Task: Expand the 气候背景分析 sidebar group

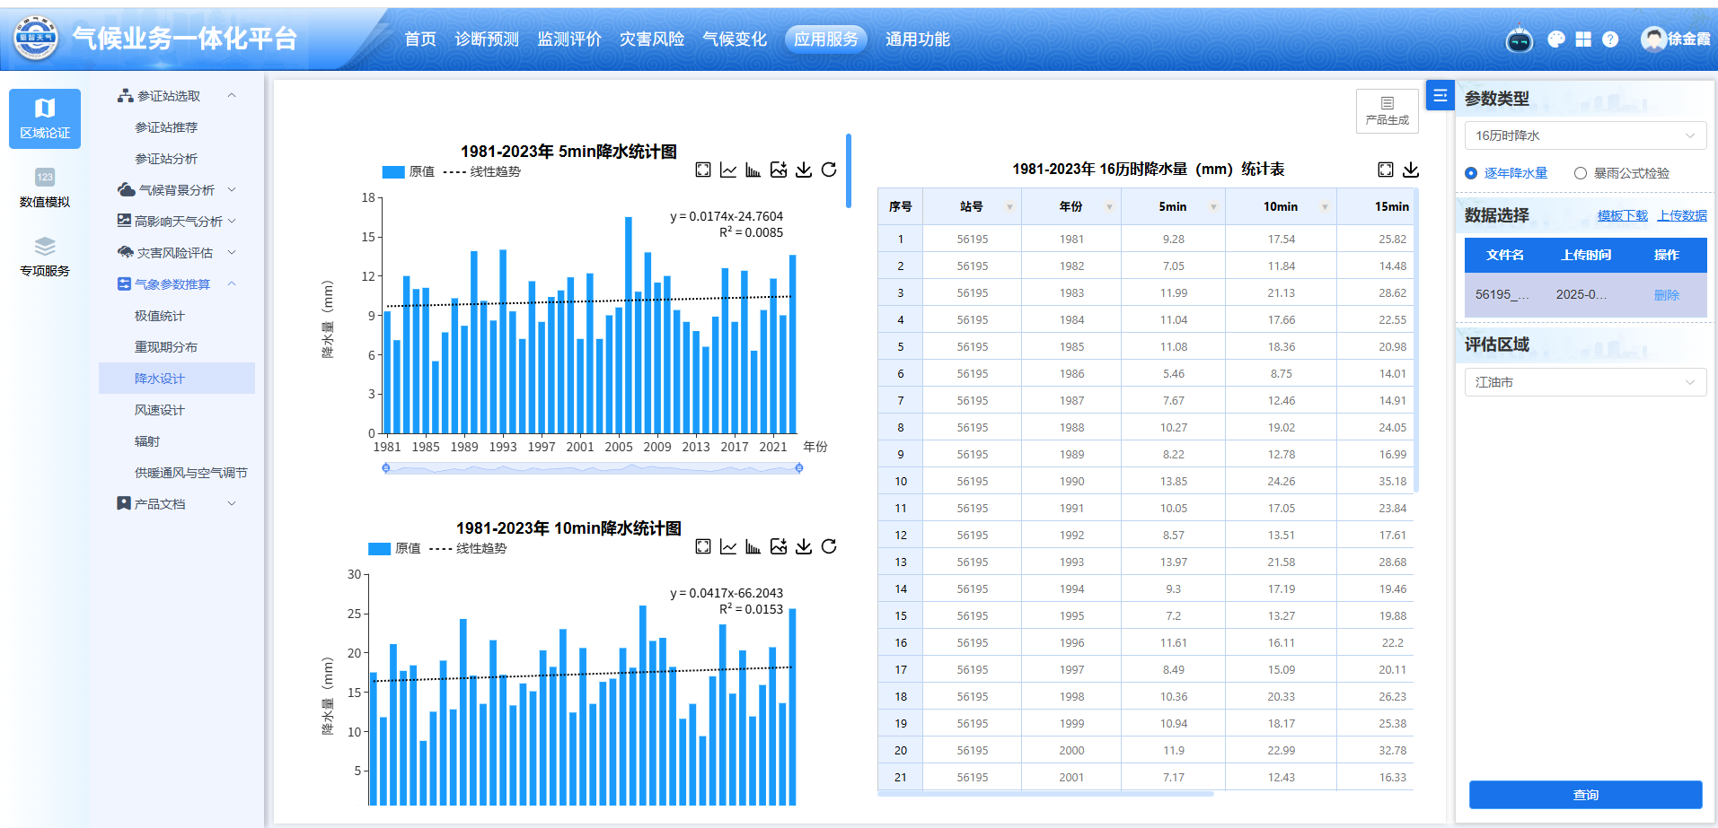Action: coord(176,190)
